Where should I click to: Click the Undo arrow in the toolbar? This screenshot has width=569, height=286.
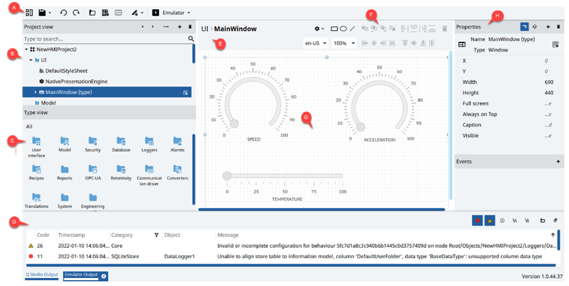[64, 13]
